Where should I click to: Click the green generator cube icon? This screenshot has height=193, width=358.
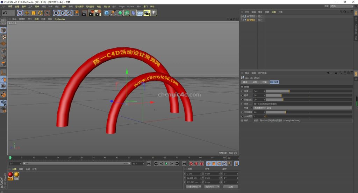click(x=120, y=13)
